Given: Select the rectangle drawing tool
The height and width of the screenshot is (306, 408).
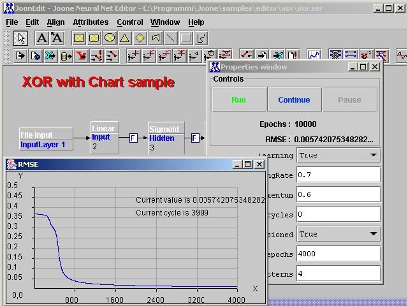Looking at the screenshot, I should click(79, 38).
